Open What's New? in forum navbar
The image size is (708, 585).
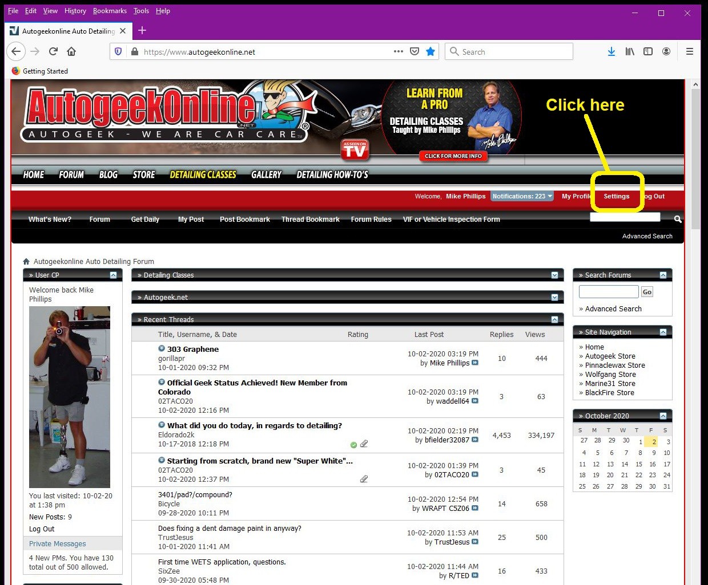click(50, 219)
